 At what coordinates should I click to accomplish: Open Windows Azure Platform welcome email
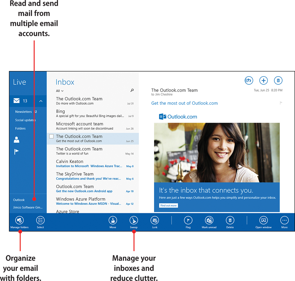click(x=93, y=201)
